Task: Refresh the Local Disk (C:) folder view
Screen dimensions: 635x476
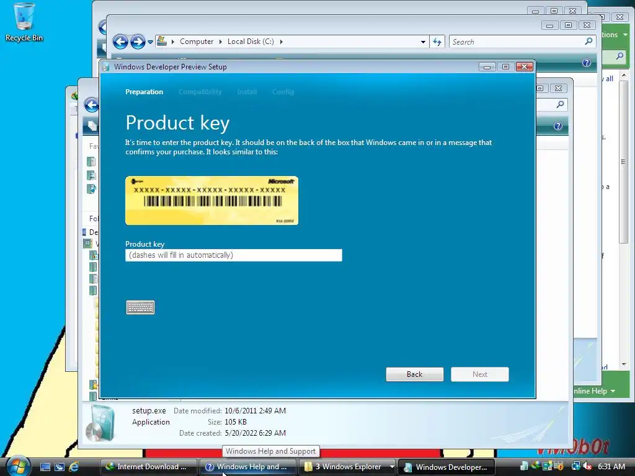Action: click(x=437, y=42)
